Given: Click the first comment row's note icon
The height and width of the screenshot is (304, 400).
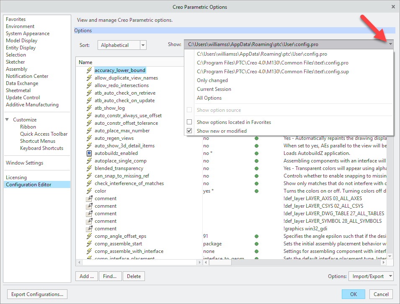Looking at the screenshot, I should point(89,198).
